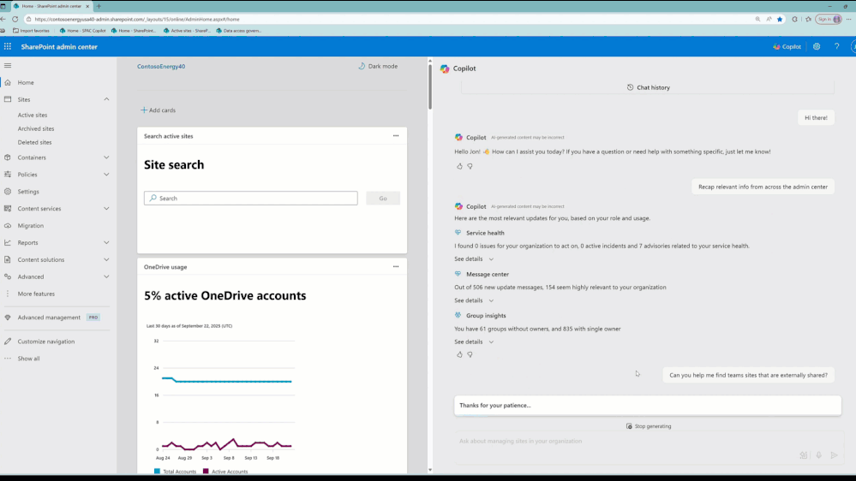Image resolution: width=856 pixels, height=481 pixels.
Task: Expand the Content services section
Action: (106, 208)
